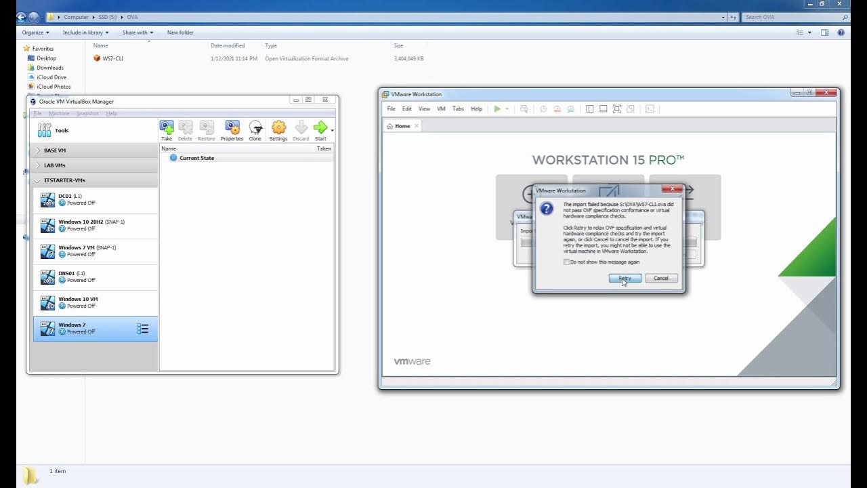Viewport: 867px width, 488px height.
Task: Open the Help menu in VirtualBox Manager
Action: tap(112, 113)
